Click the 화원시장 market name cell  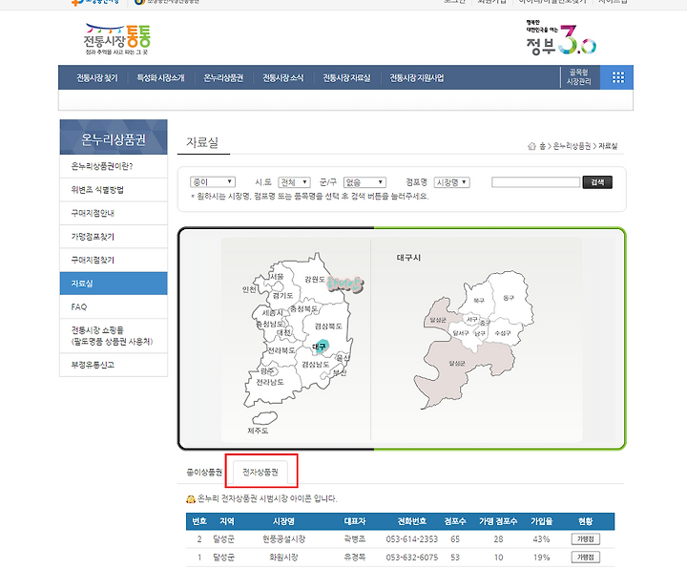tap(283, 558)
